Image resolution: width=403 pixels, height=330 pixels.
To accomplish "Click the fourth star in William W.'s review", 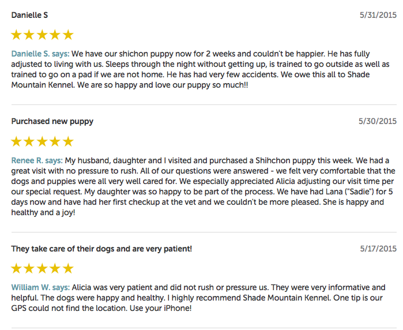I will 55,268.
